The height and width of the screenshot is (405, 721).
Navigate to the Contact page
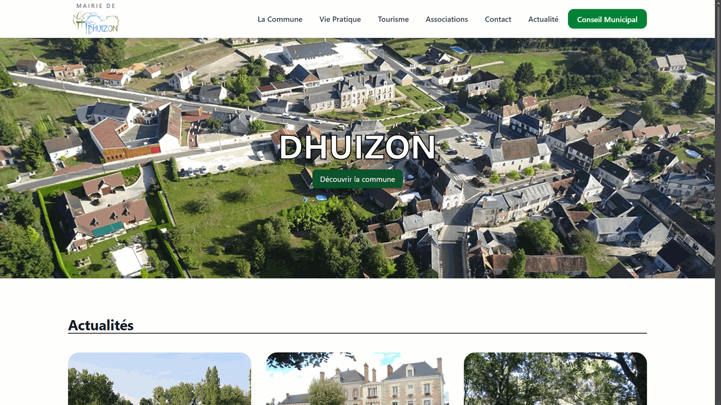click(x=498, y=19)
